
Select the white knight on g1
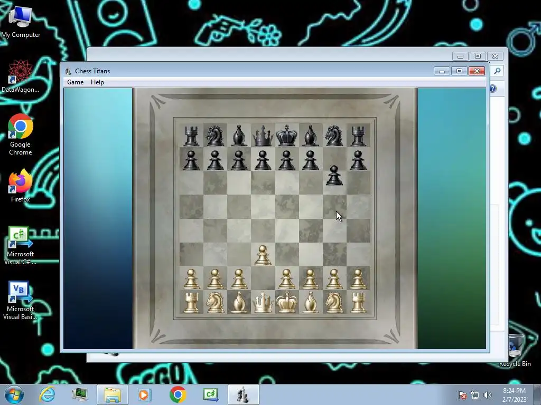(334, 302)
